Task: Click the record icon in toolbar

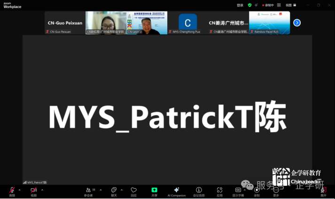Action: pyautogui.click(x=257, y=190)
